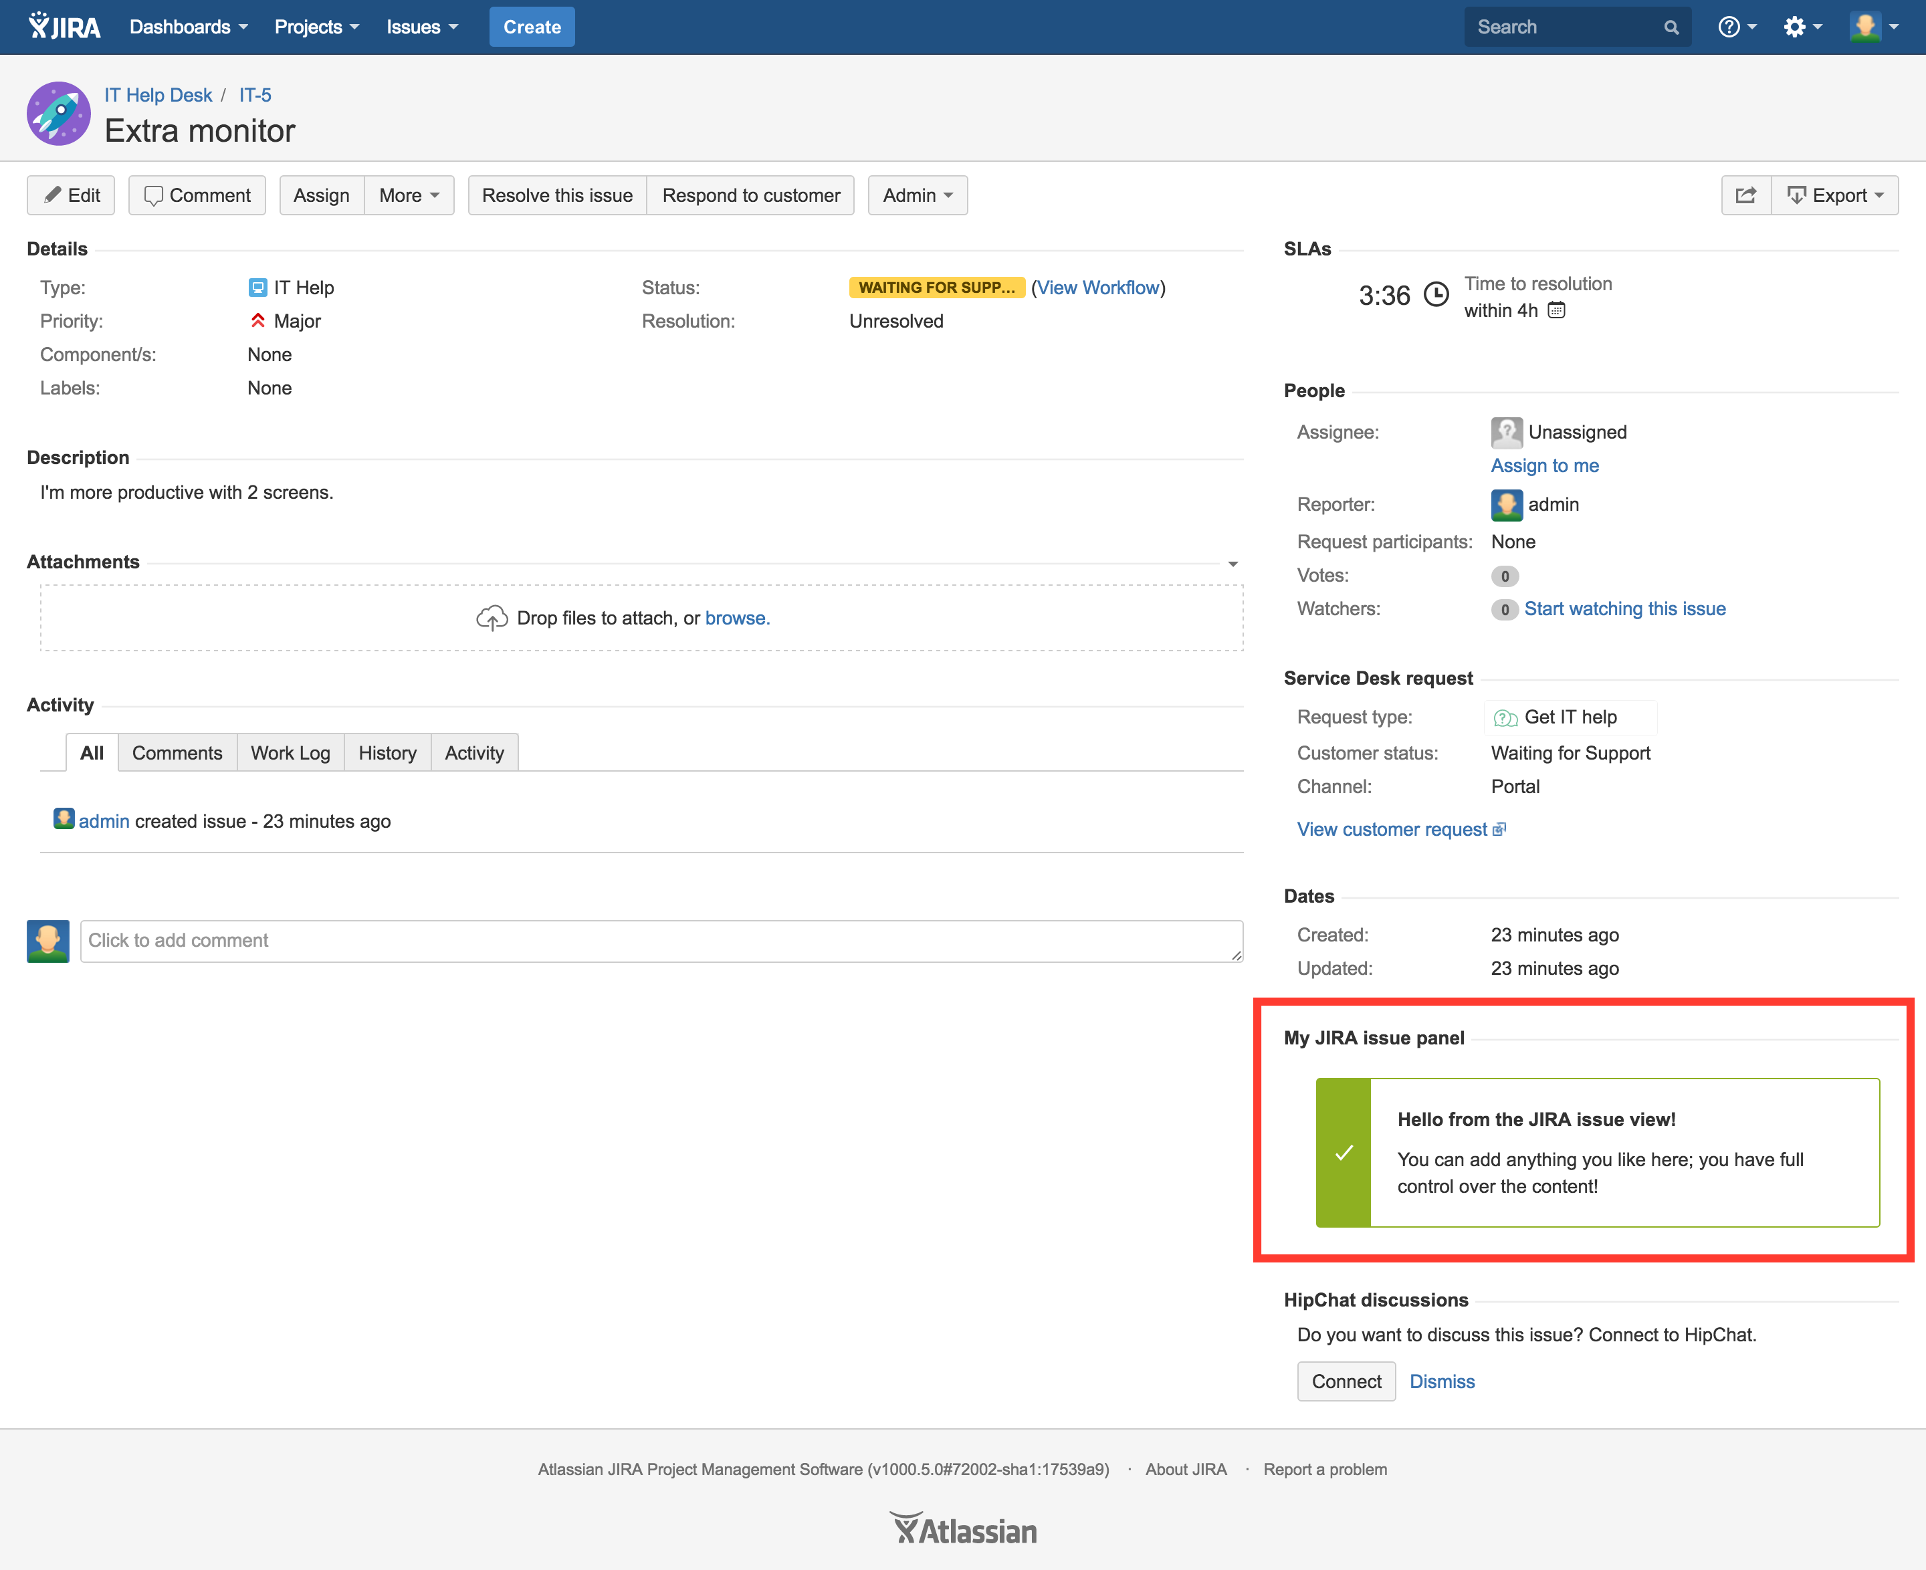Viewport: 1926px width, 1570px height.
Task: Click the Report a problem footer link
Action: pos(1324,1470)
